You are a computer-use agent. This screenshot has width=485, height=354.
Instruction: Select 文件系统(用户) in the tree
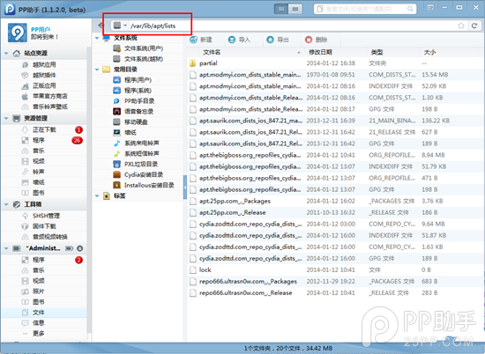[143, 48]
